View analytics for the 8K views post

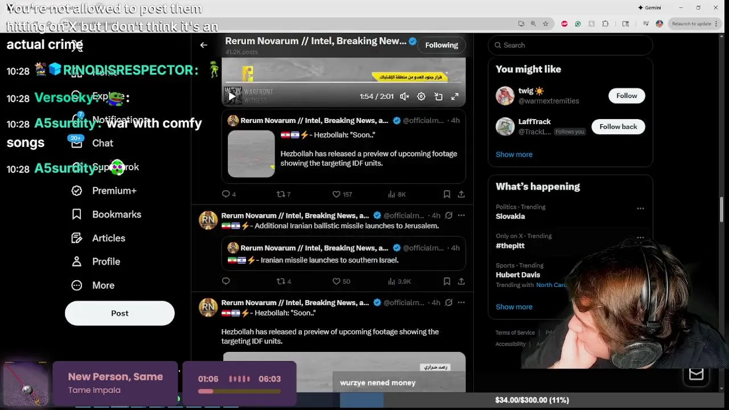click(396, 194)
